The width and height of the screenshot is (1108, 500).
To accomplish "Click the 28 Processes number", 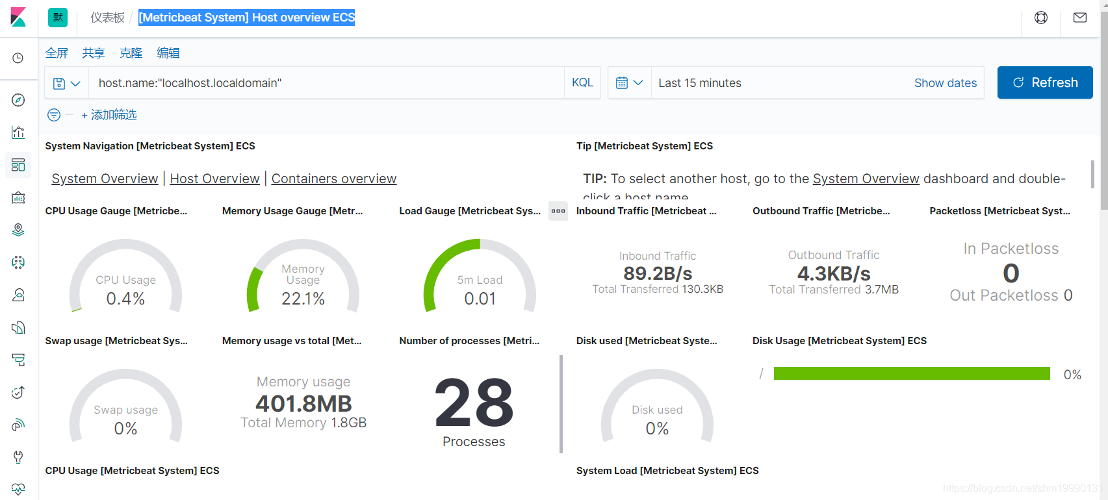I will tap(474, 403).
